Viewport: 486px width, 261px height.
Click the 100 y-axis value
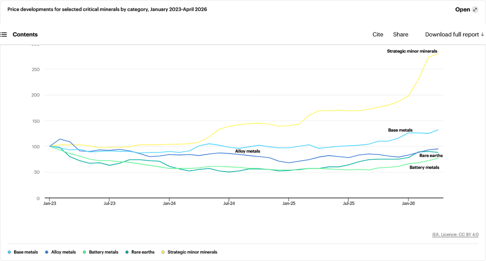coord(36,147)
